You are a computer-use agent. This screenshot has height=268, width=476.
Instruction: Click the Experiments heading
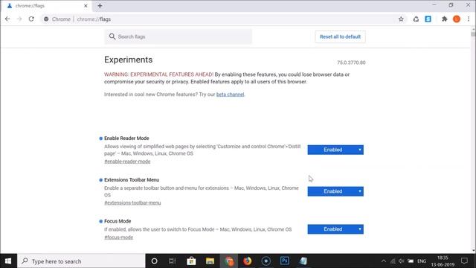click(x=128, y=60)
